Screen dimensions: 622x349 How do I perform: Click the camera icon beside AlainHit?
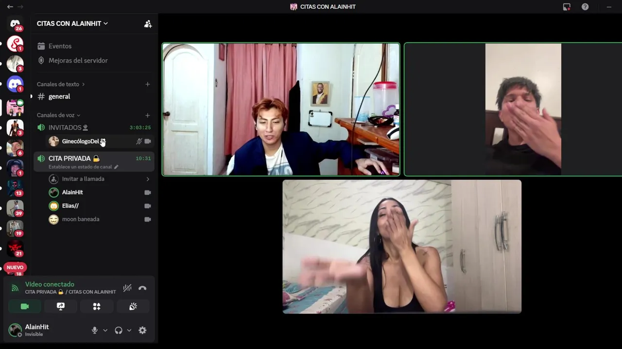point(148,192)
